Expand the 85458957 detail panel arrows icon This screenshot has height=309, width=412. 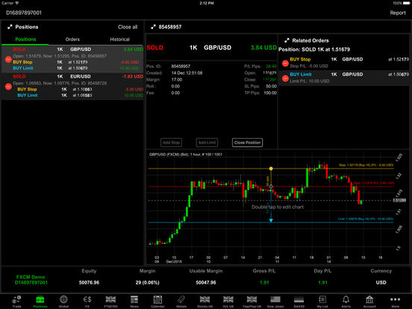coord(153,27)
